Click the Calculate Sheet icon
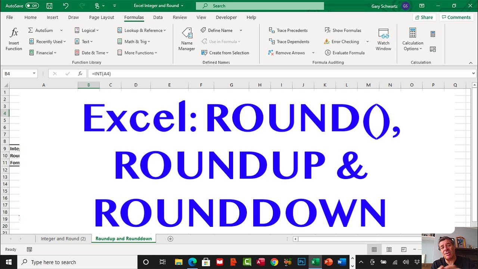The width and height of the screenshot is (478, 269). (433, 49)
